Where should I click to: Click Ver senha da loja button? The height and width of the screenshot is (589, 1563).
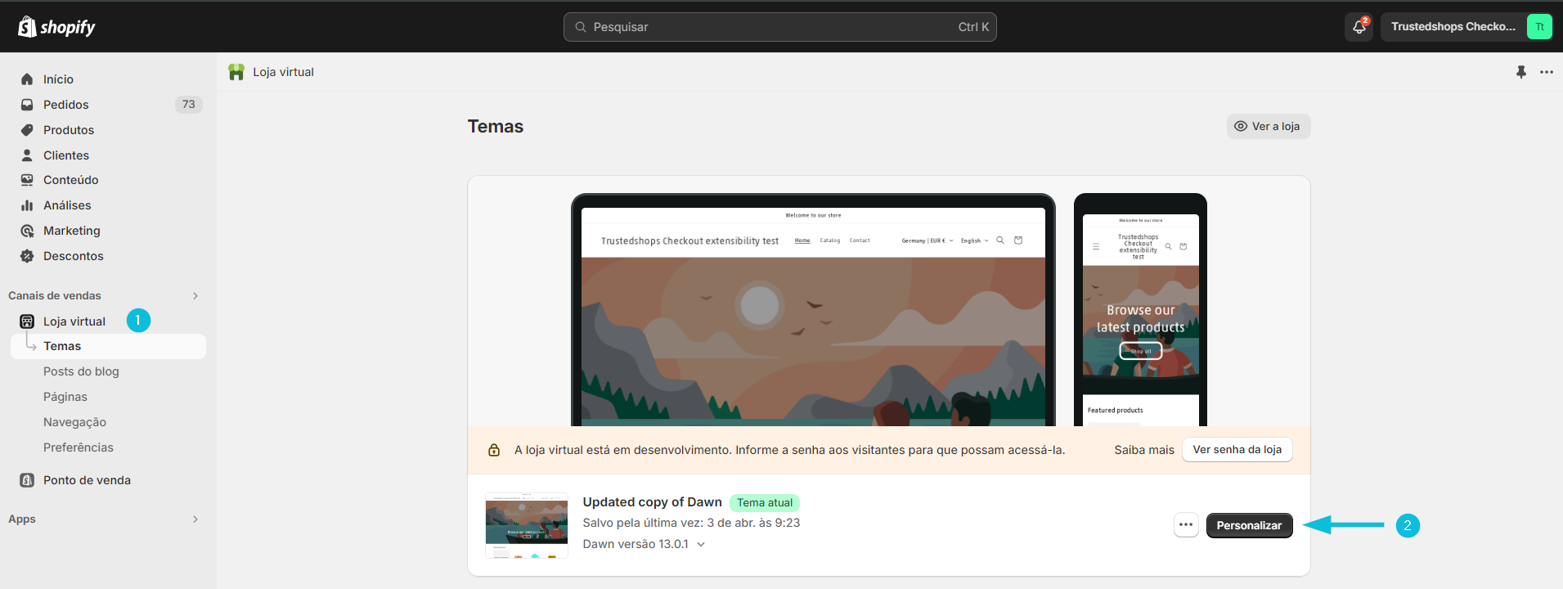[1237, 450]
